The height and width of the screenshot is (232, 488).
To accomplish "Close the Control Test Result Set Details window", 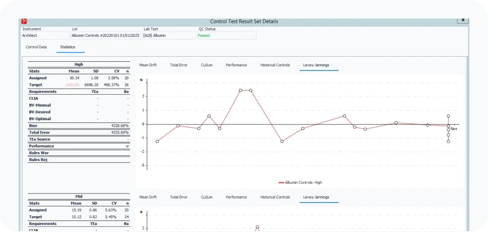I will point(463,19).
